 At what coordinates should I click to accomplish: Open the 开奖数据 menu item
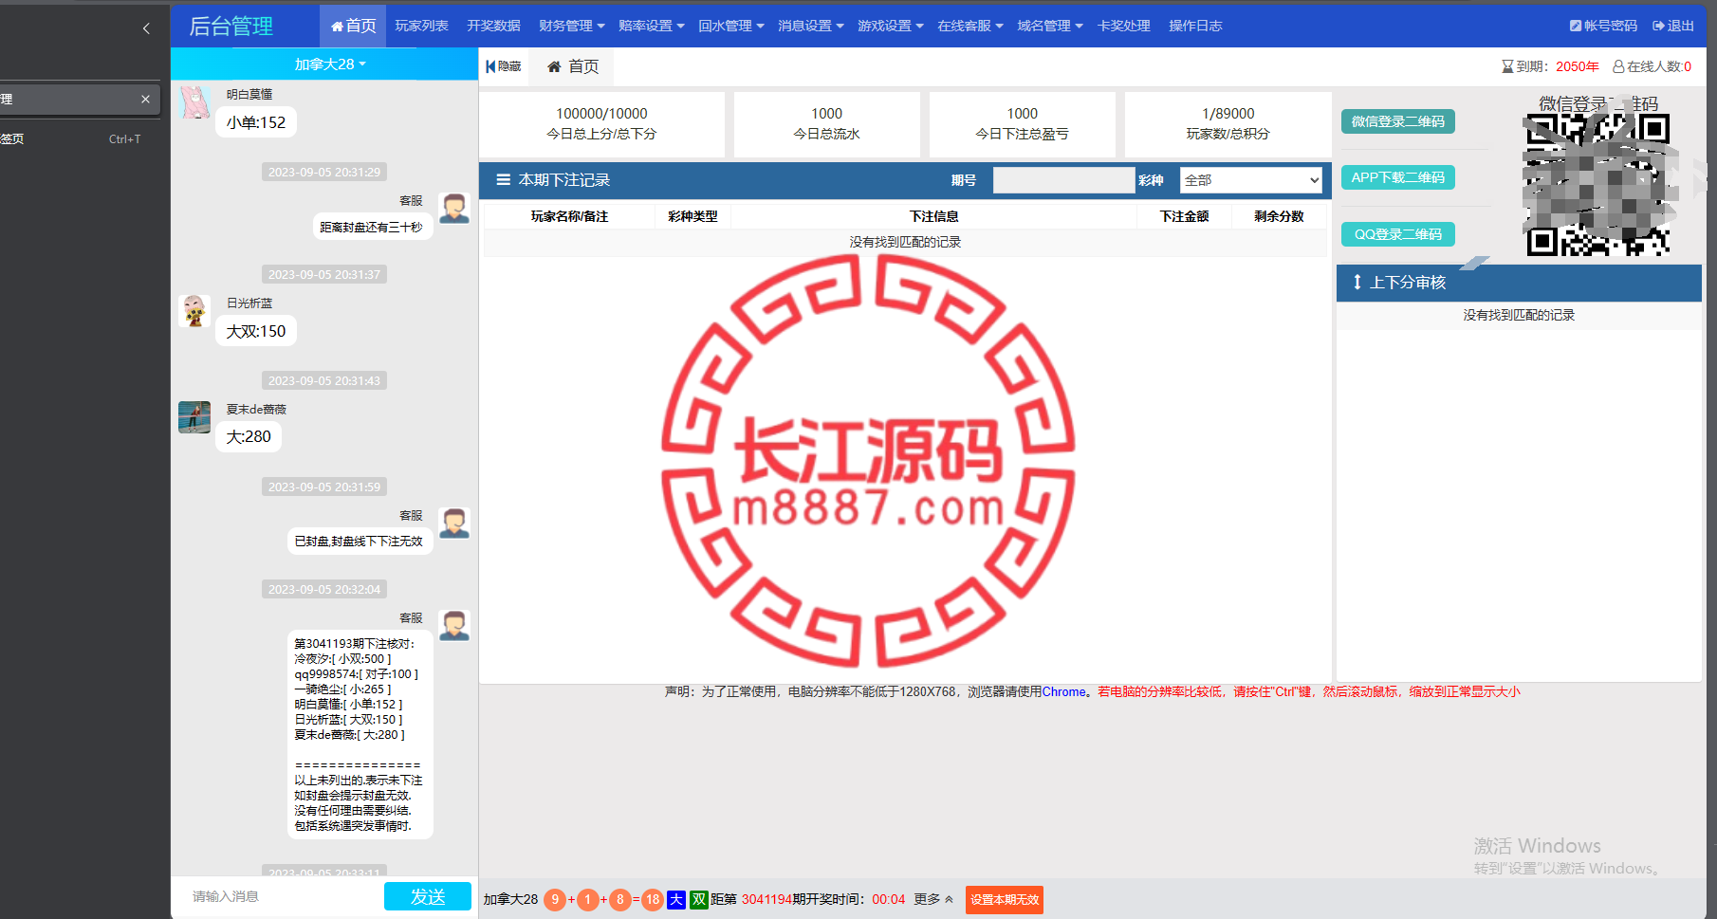click(493, 26)
